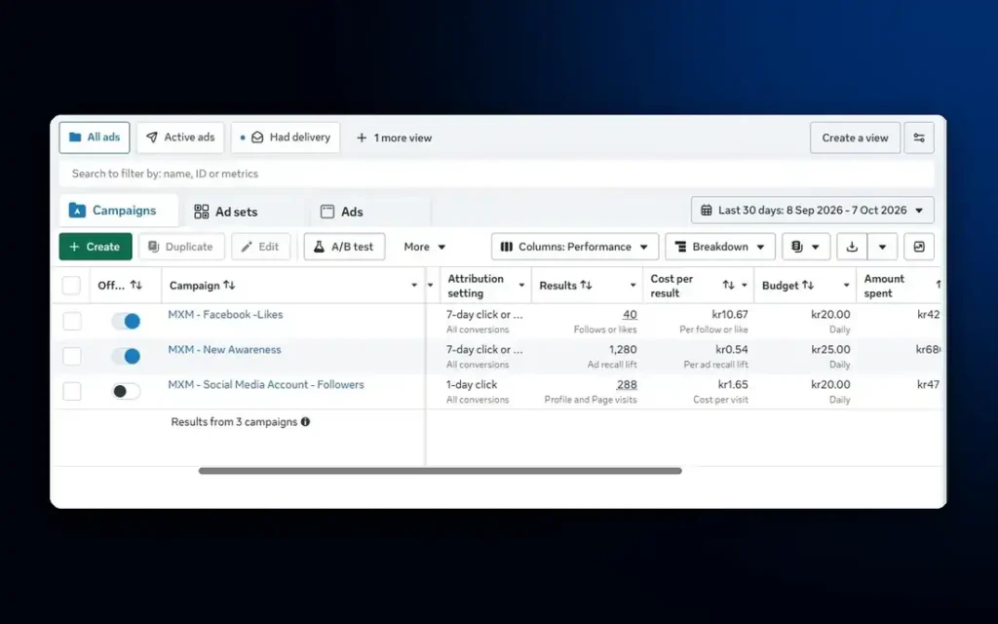The height and width of the screenshot is (624, 998).
Task: Click the chart view icon button
Action: [918, 247]
